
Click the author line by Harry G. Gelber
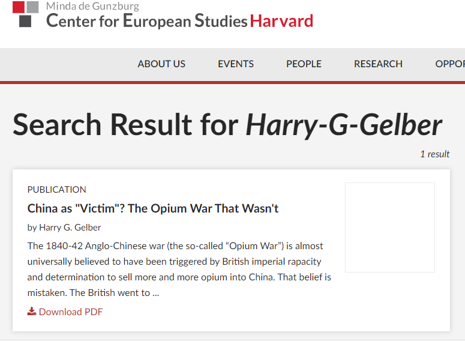tap(64, 228)
